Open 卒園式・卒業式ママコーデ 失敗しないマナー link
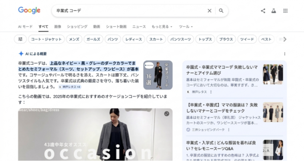 tap(222, 70)
